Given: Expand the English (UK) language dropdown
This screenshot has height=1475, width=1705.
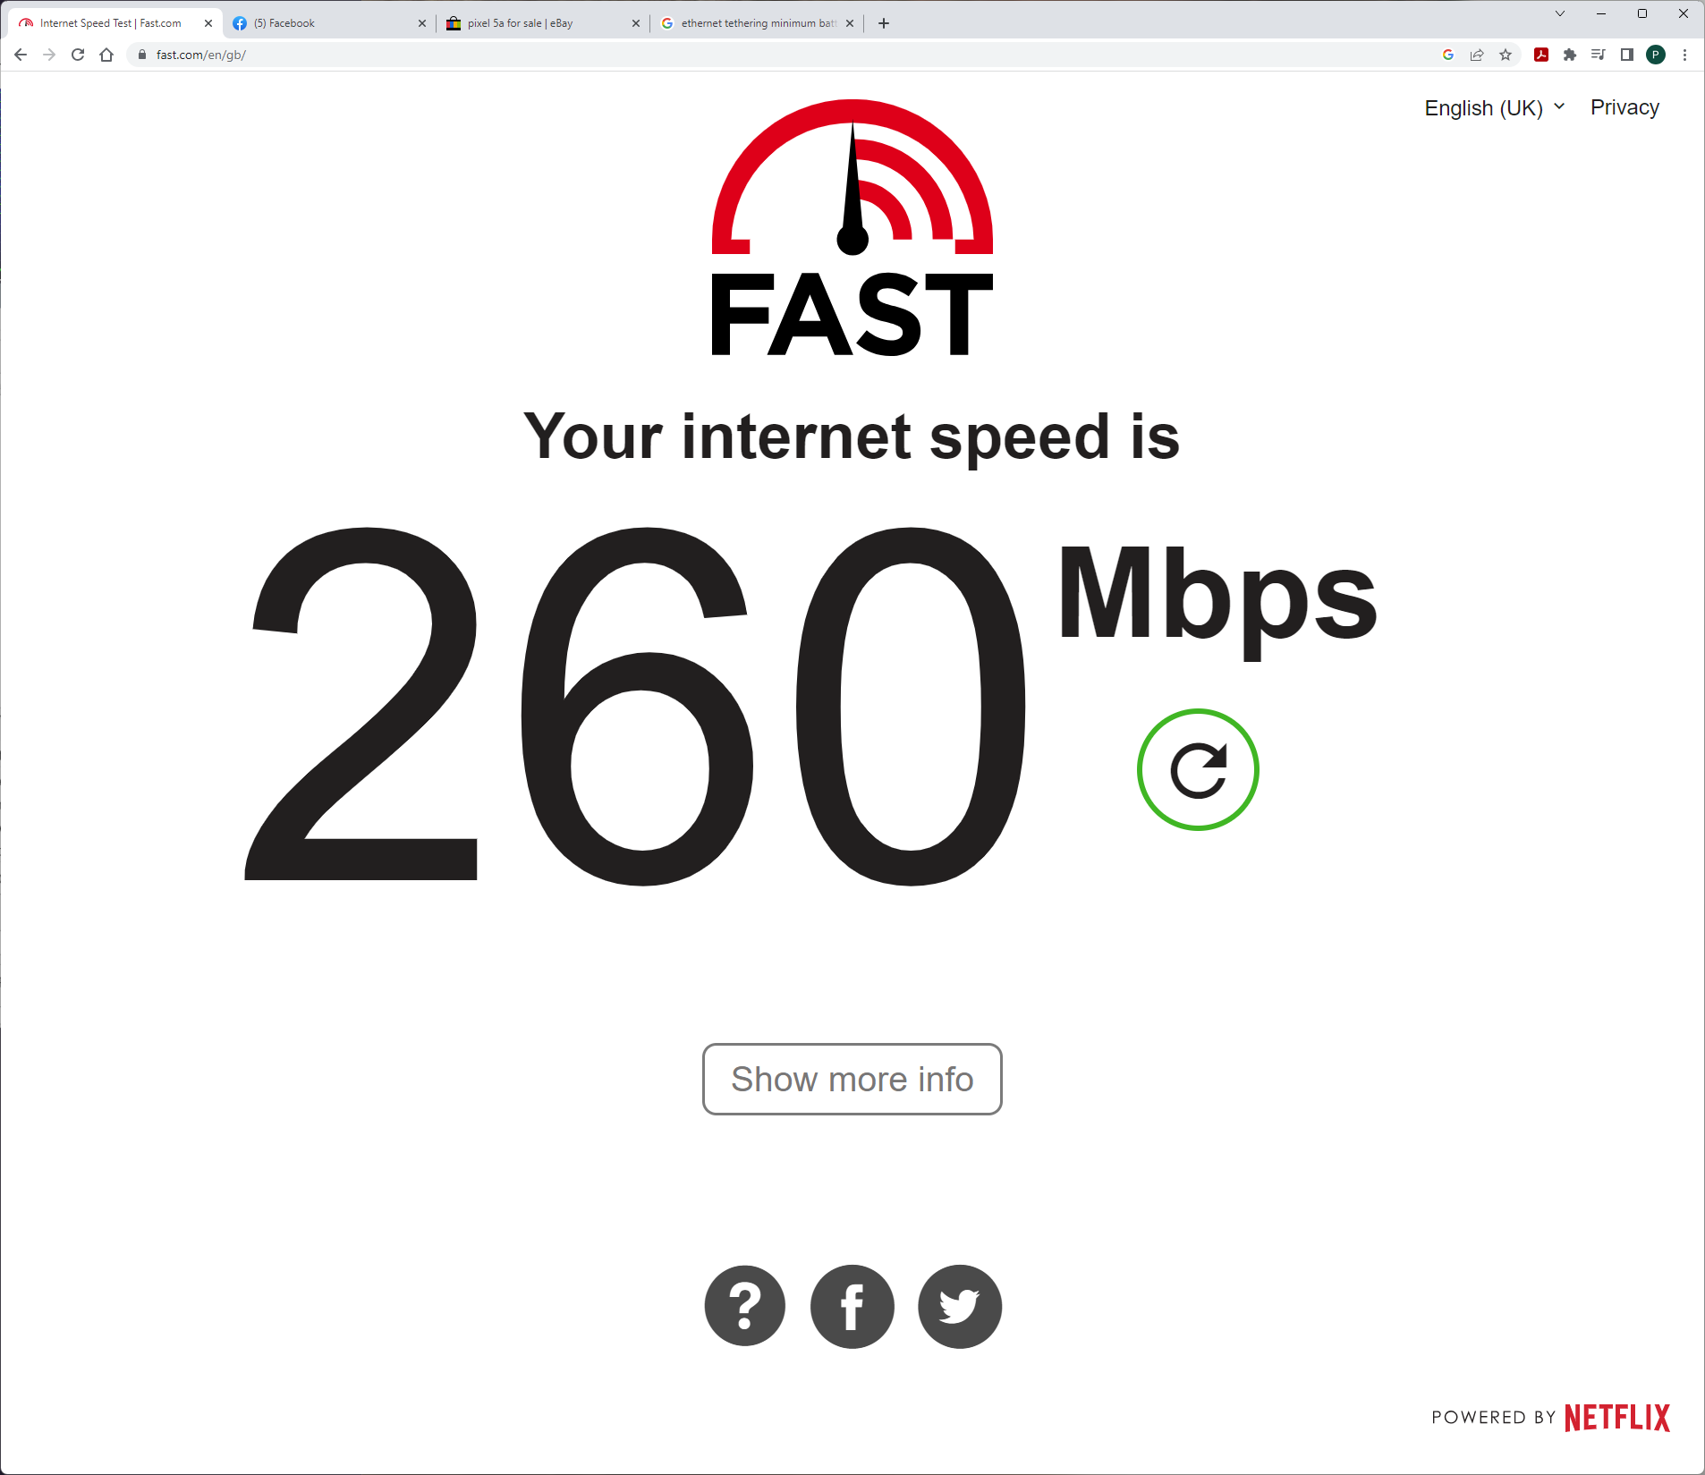Looking at the screenshot, I should coord(1495,108).
